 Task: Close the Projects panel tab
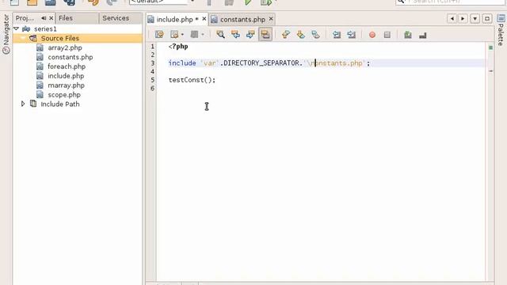(x=51, y=18)
